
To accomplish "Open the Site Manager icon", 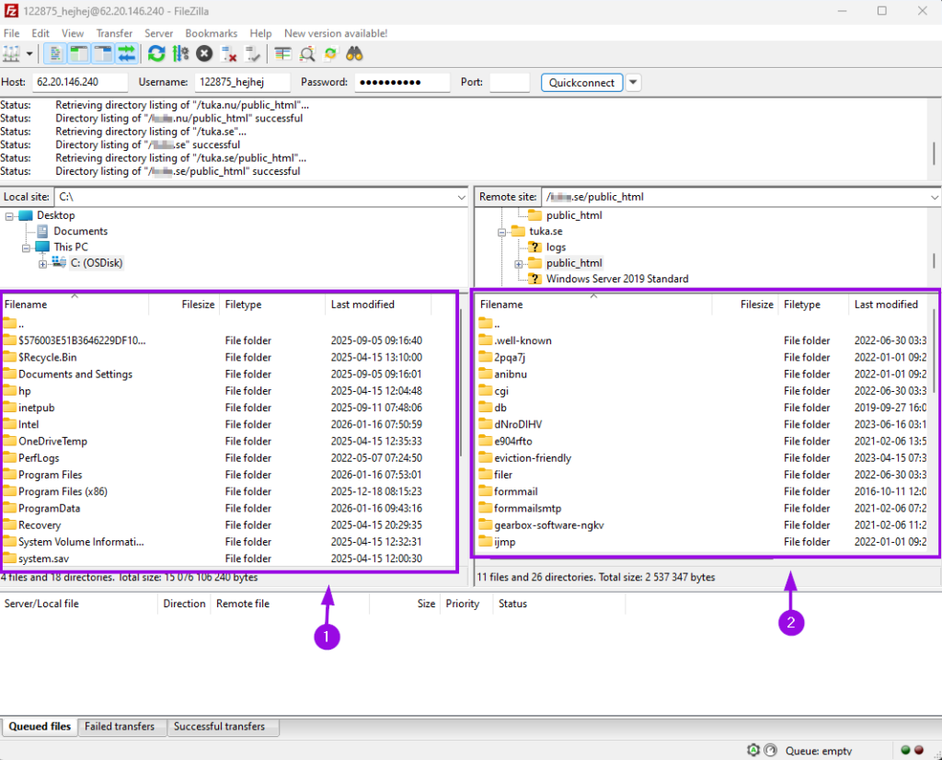I will coord(12,54).
